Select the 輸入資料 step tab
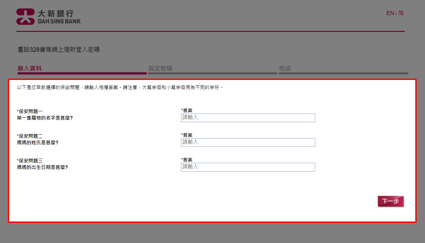The height and width of the screenshot is (243, 425). tap(30, 68)
